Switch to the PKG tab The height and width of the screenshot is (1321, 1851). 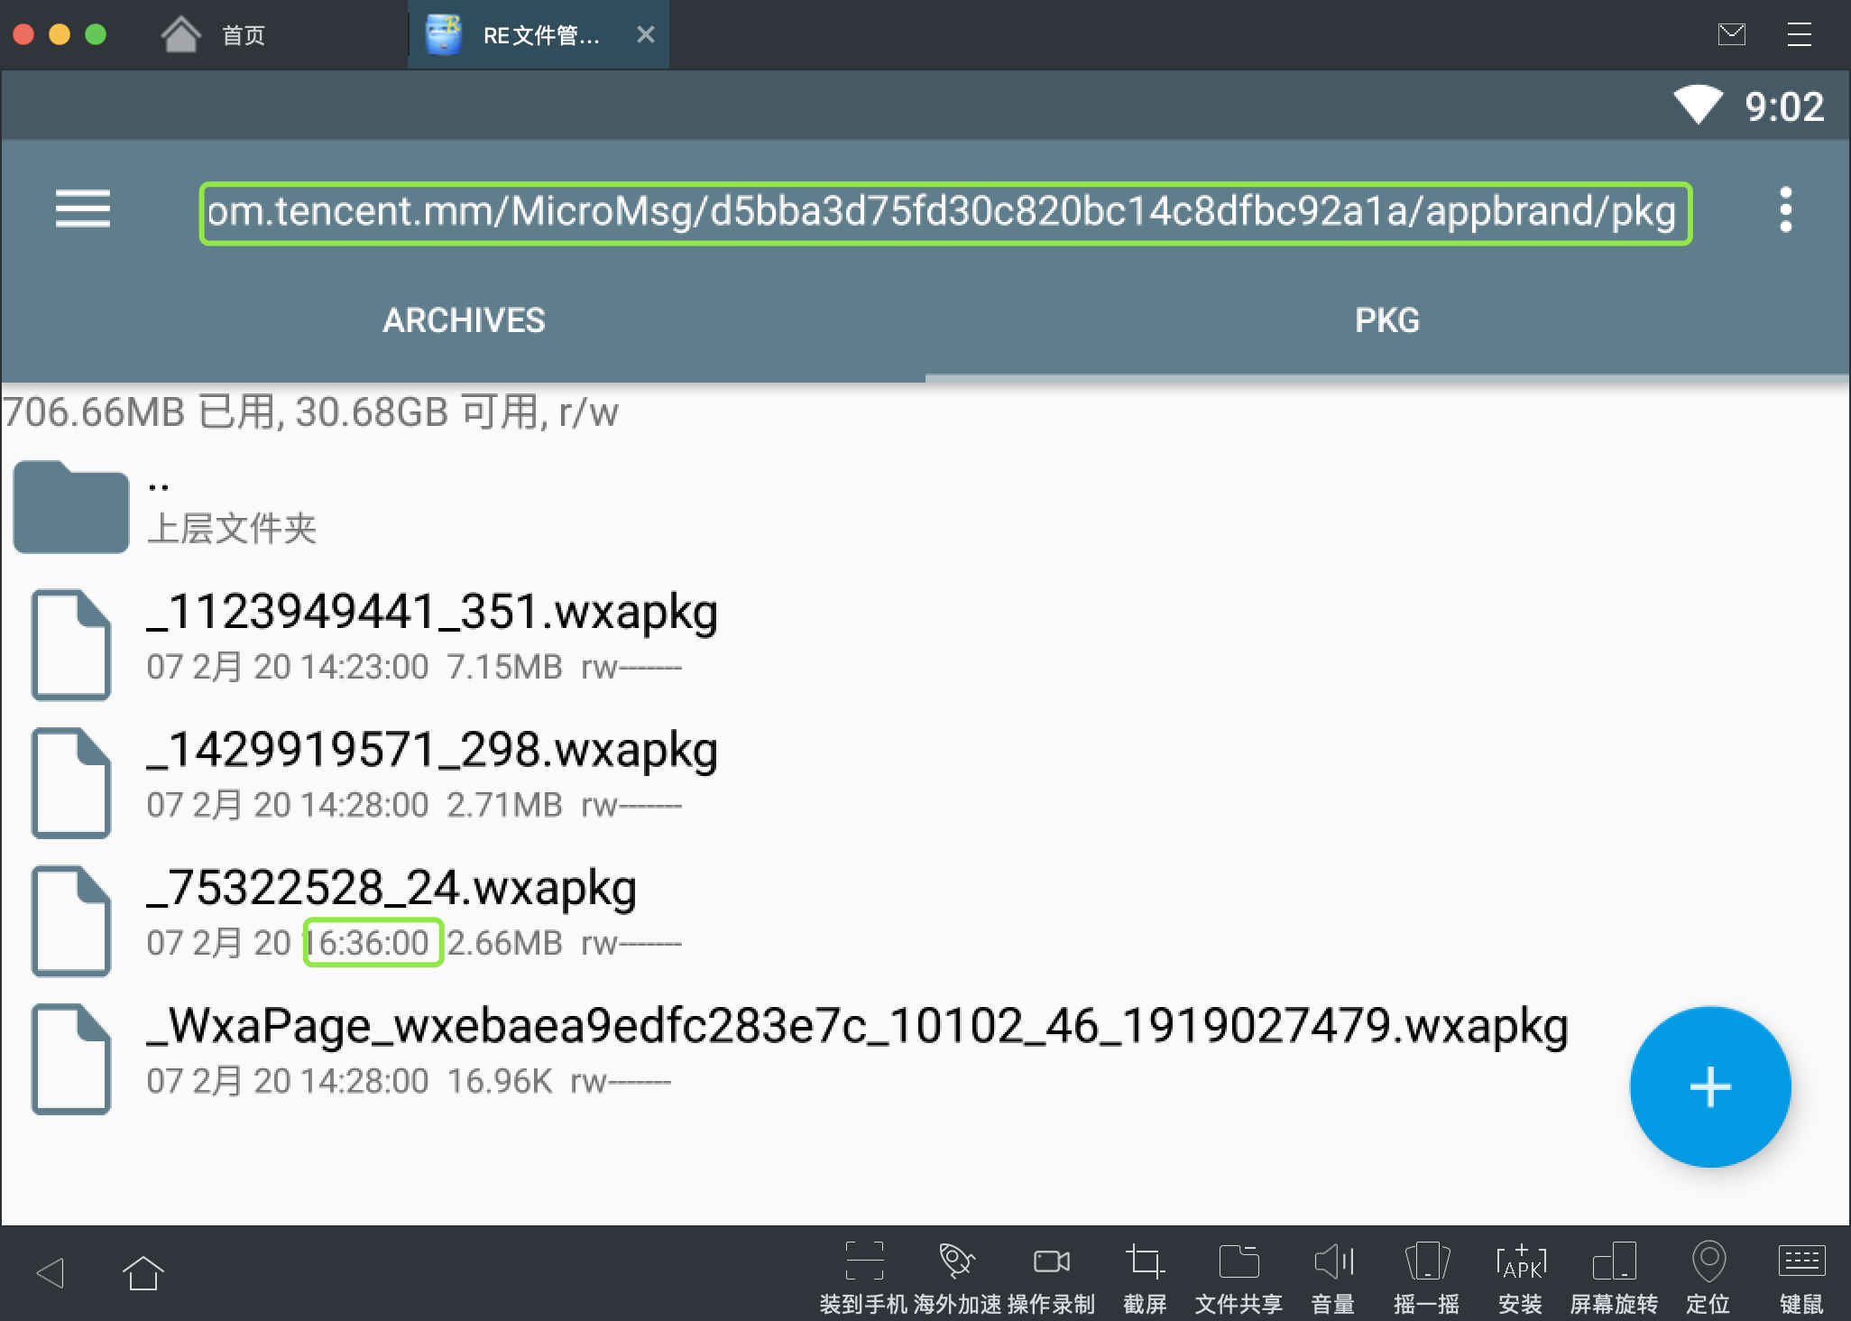tap(1386, 320)
